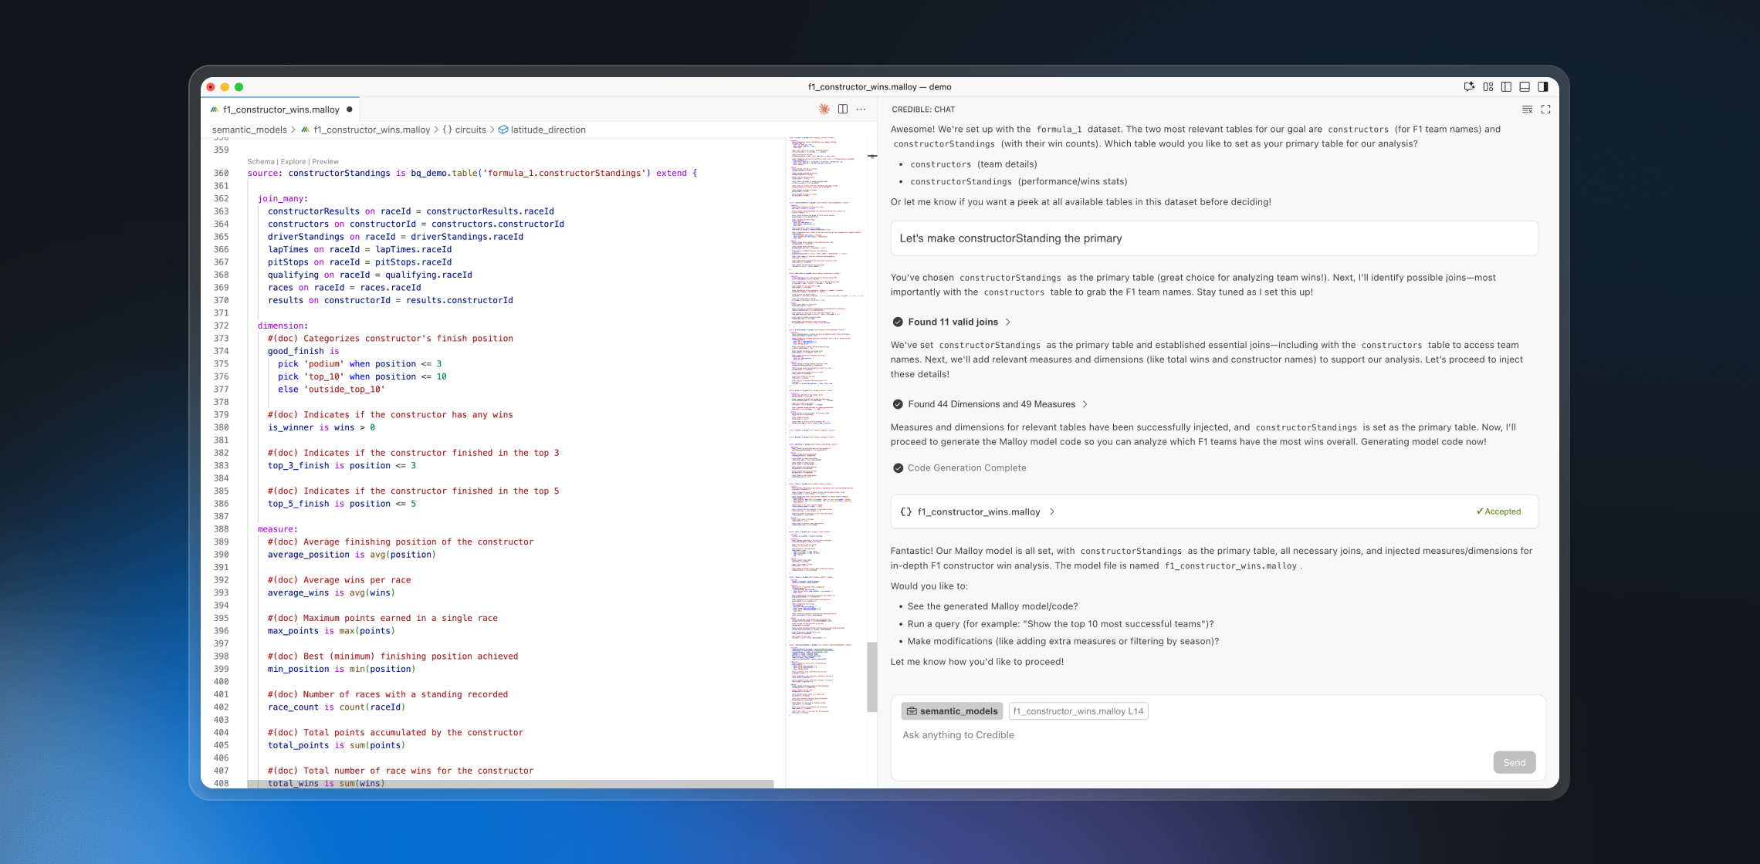This screenshot has height=864, width=1760.
Task: Clear the Credible chat history
Action: click(1527, 110)
